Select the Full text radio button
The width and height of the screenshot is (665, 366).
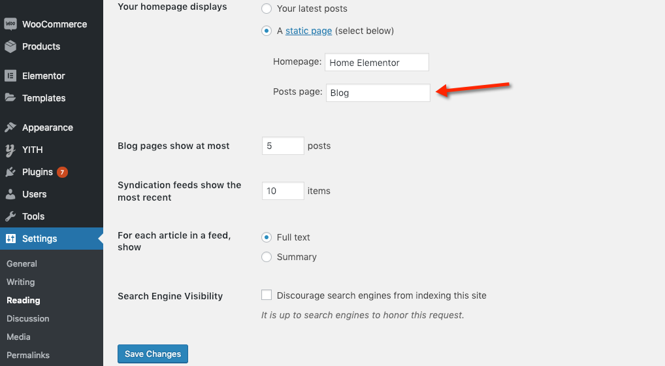click(x=267, y=237)
